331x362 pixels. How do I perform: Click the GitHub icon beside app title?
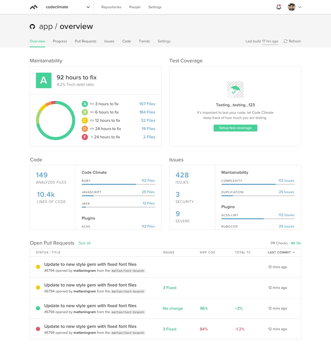pyautogui.click(x=32, y=27)
